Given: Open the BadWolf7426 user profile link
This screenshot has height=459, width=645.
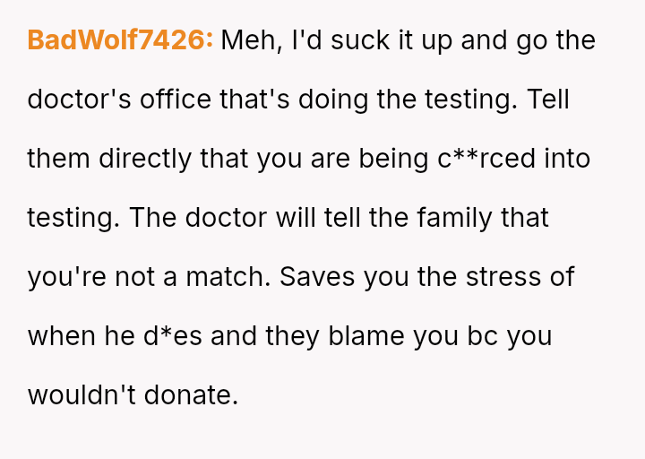Looking at the screenshot, I should click(x=120, y=40).
